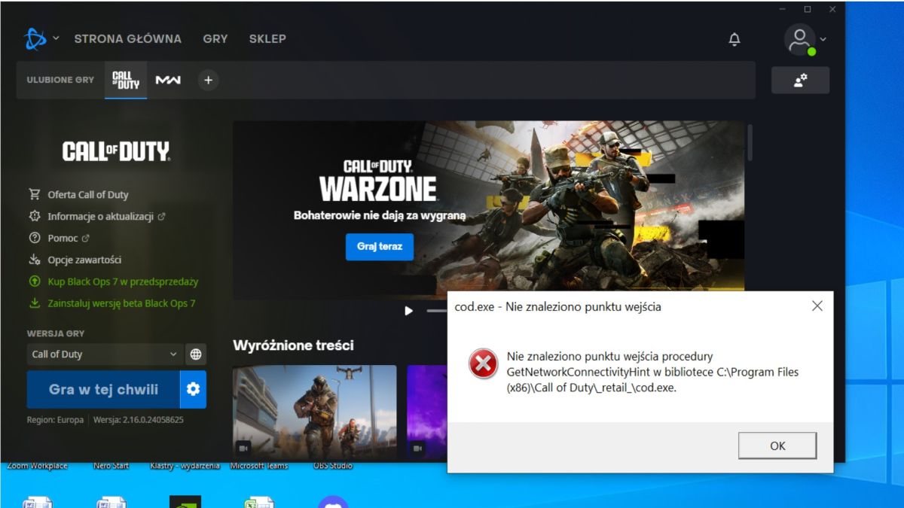The image size is (904, 508).
Task: Click the vertical scrollbar of the game page
Action: point(750,142)
